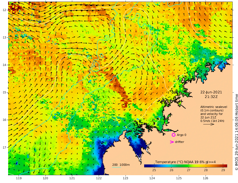Click the 25 tick label on color bar
This screenshot has width=238, height=183.
pyautogui.click(x=154, y=170)
